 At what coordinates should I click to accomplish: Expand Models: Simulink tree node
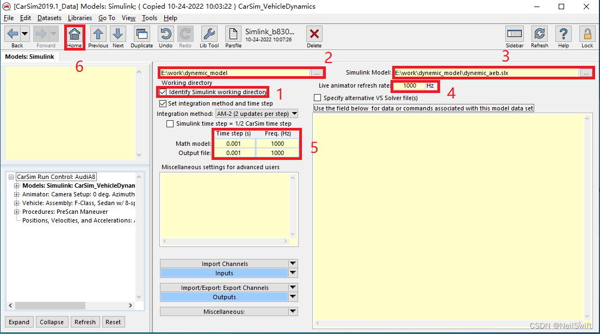16,185
